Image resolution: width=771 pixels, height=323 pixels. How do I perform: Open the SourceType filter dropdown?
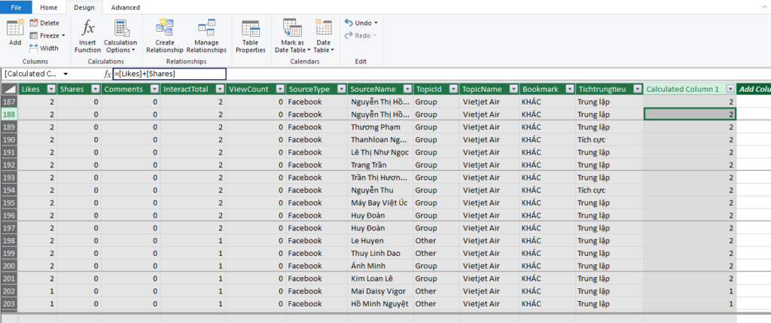341,89
